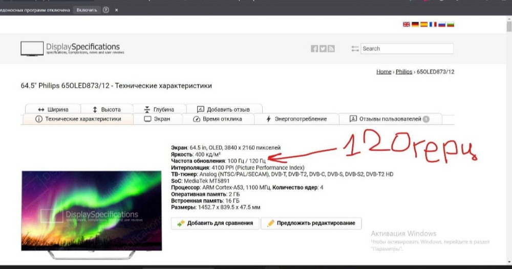Click Добавить для сравнения button
Image resolution: width=512 pixels, height=269 pixels.
(x=215, y=223)
